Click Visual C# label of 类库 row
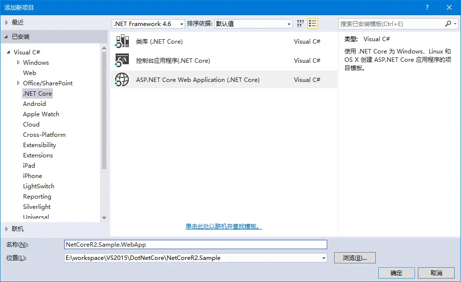Viewport: 461px width, 282px height. coord(307,42)
